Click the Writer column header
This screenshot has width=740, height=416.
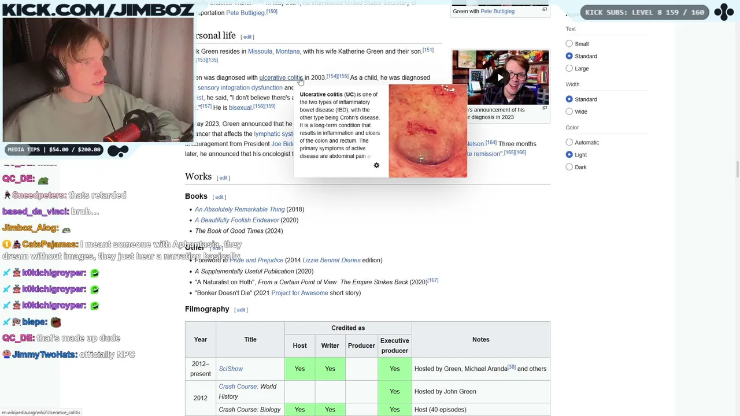pyautogui.click(x=330, y=346)
